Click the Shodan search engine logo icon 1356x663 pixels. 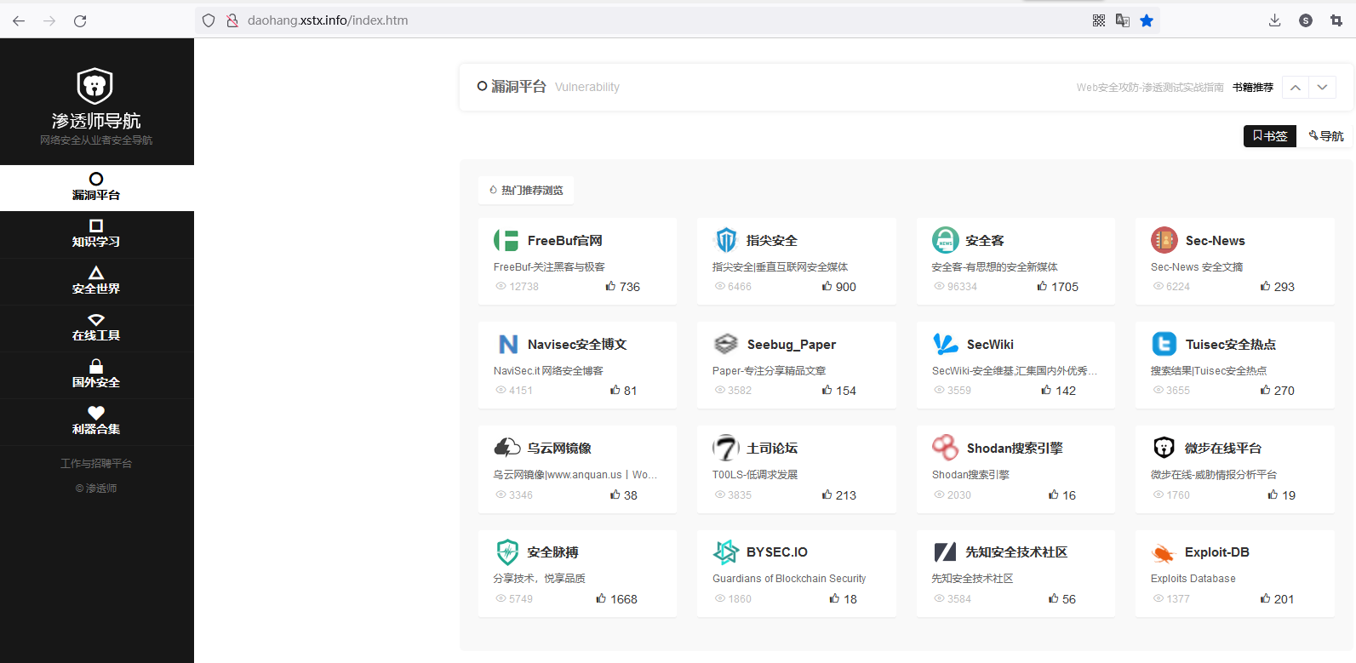[945, 448]
